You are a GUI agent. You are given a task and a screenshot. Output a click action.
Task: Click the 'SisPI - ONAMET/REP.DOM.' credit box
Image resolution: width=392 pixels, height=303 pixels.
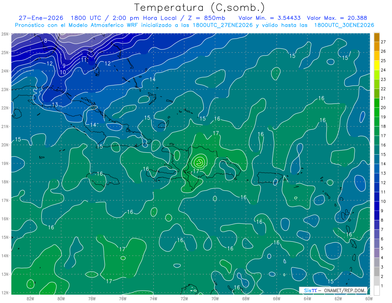(x=333, y=290)
